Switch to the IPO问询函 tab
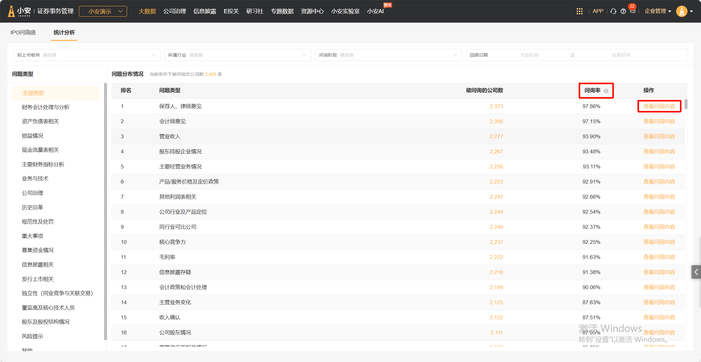The image size is (701, 362). click(x=23, y=32)
